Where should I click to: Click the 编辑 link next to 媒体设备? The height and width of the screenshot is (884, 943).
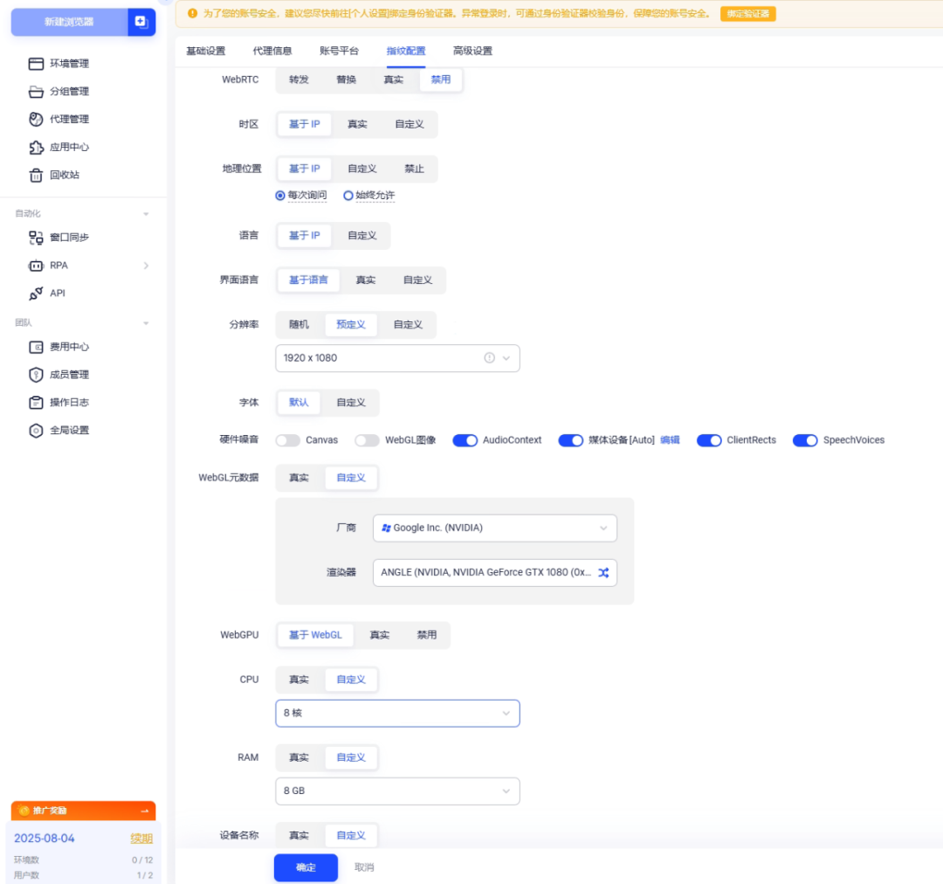[670, 440]
